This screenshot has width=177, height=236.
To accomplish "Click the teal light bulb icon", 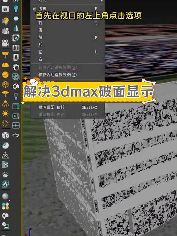I will click(x=16, y=8).
